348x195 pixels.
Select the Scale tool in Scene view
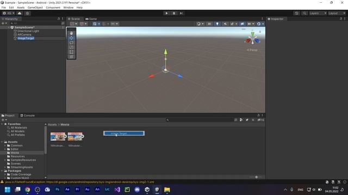71,47
